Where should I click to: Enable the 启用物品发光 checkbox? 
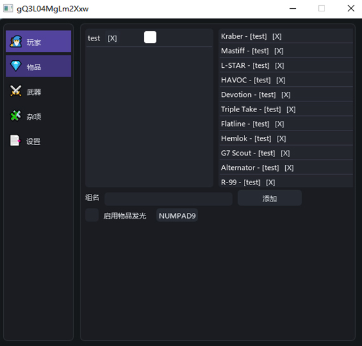(x=92, y=215)
